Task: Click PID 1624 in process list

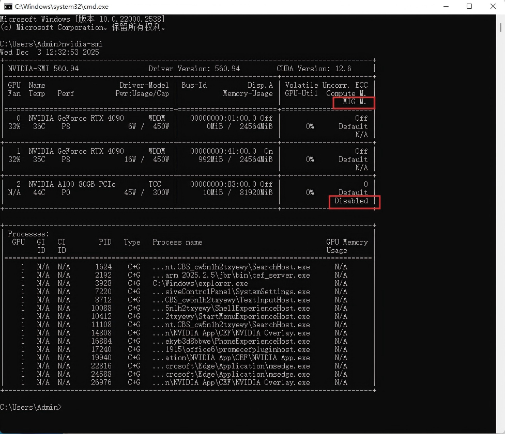Action: point(103,267)
